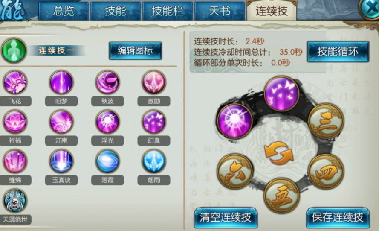Pick the 江南 skill icon
Viewport: 379px width, 231px height.
(x=61, y=122)
